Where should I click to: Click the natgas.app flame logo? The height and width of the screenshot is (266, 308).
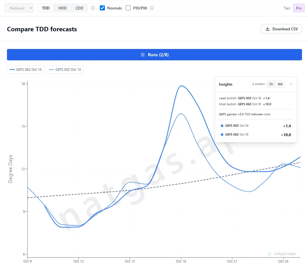tap(270, 254)
